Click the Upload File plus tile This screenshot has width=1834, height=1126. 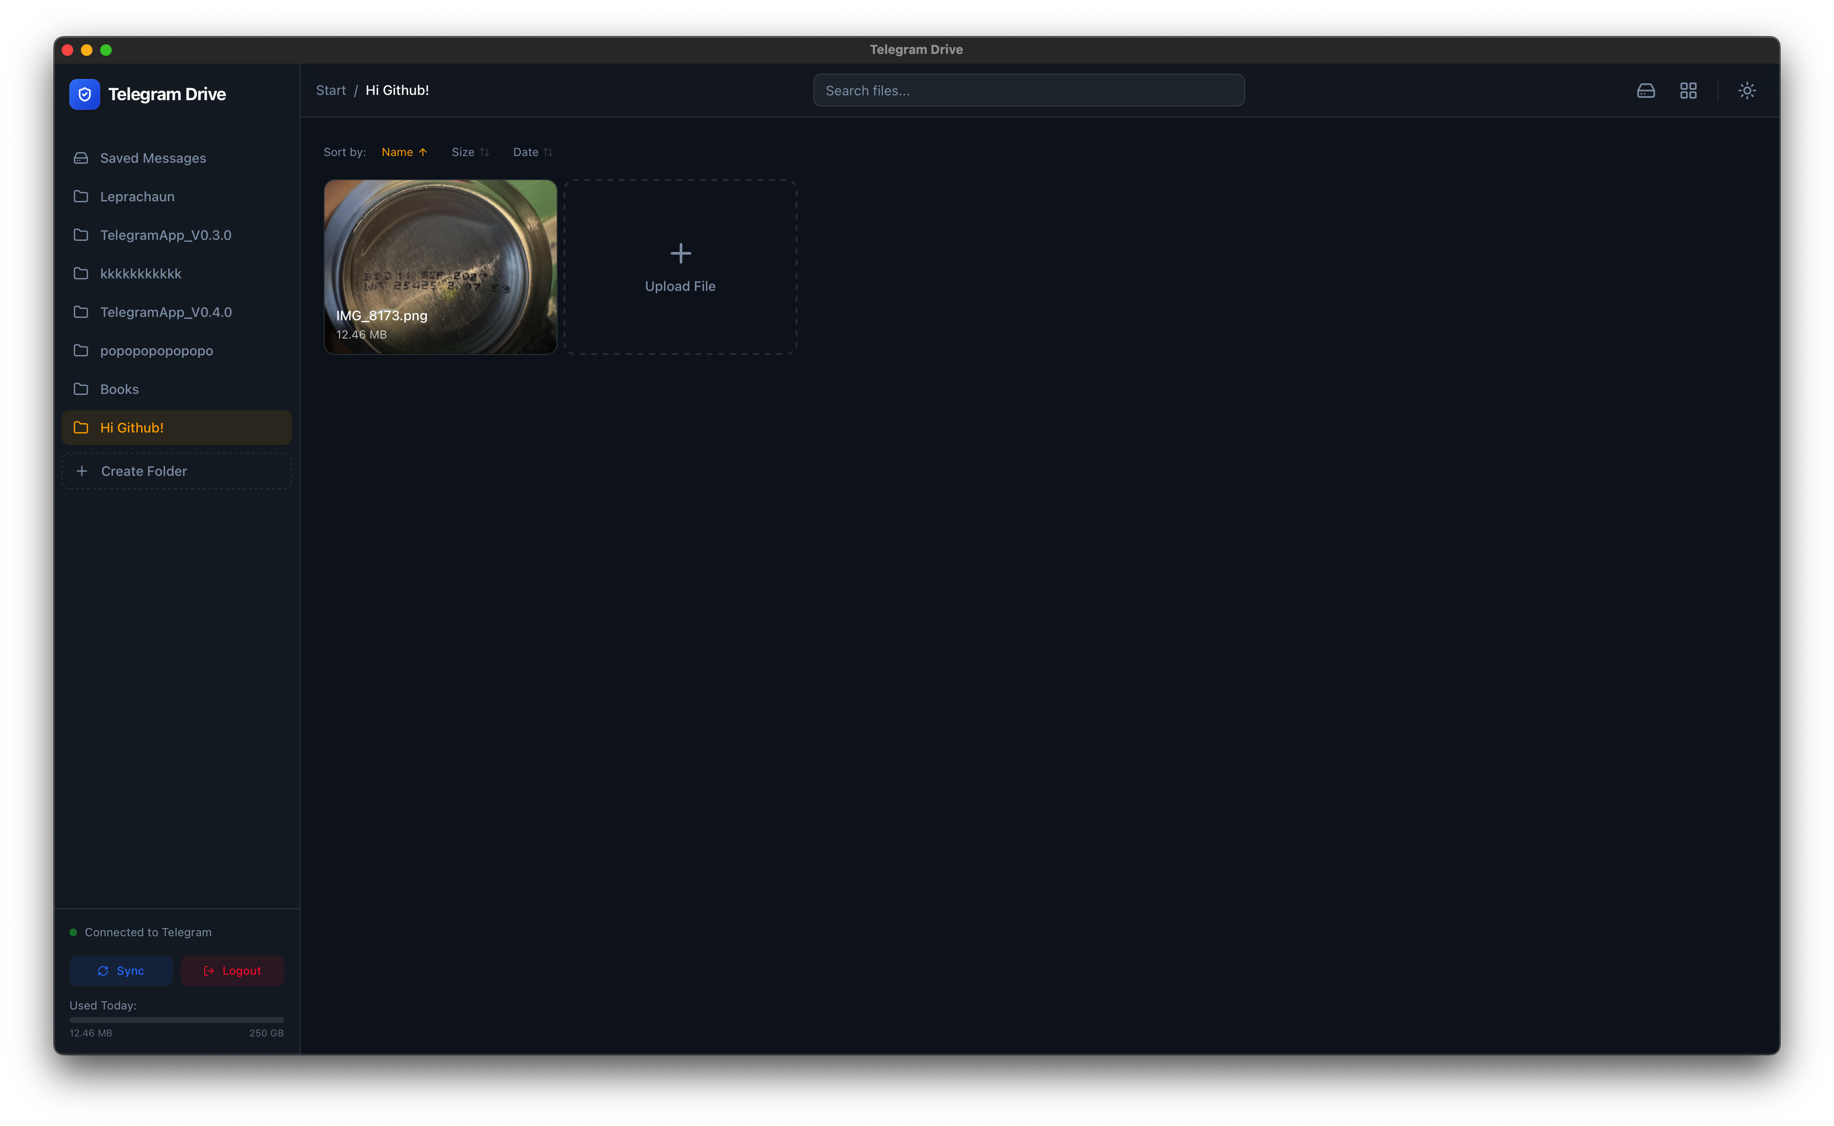(x=680, y=267)
